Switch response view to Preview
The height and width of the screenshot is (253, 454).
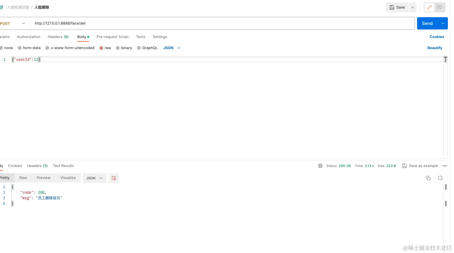tap(44, 178)
